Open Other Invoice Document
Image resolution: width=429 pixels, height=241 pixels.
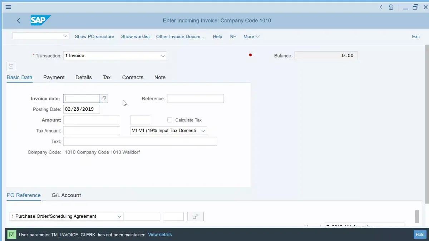pyautogui.click(x=180, y=36)
